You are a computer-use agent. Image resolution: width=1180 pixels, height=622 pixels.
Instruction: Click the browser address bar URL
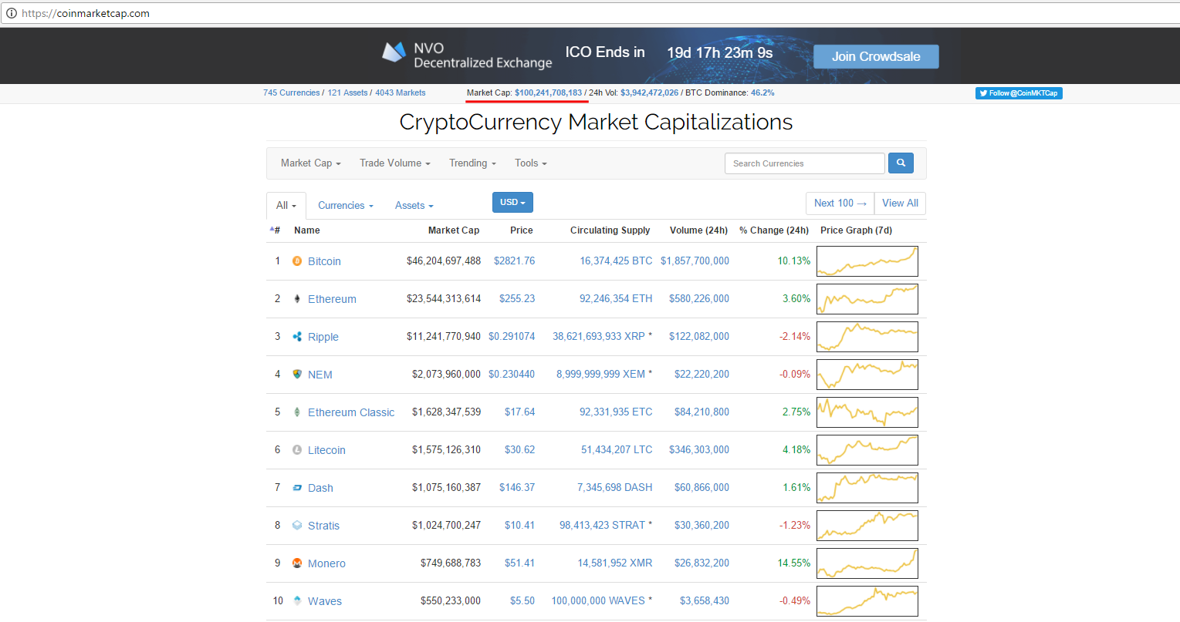point(86,13)
